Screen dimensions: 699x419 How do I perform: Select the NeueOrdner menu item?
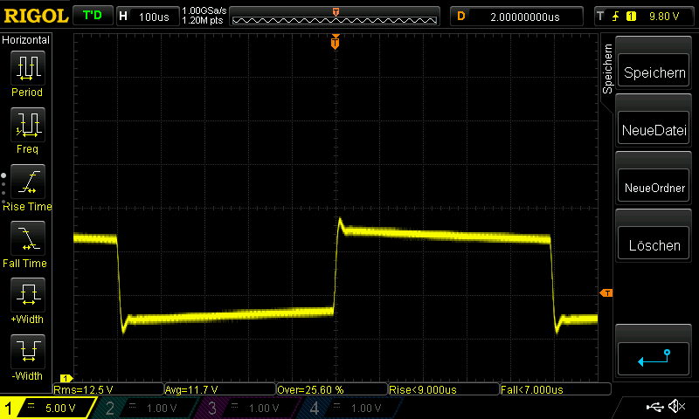[654, 189]
